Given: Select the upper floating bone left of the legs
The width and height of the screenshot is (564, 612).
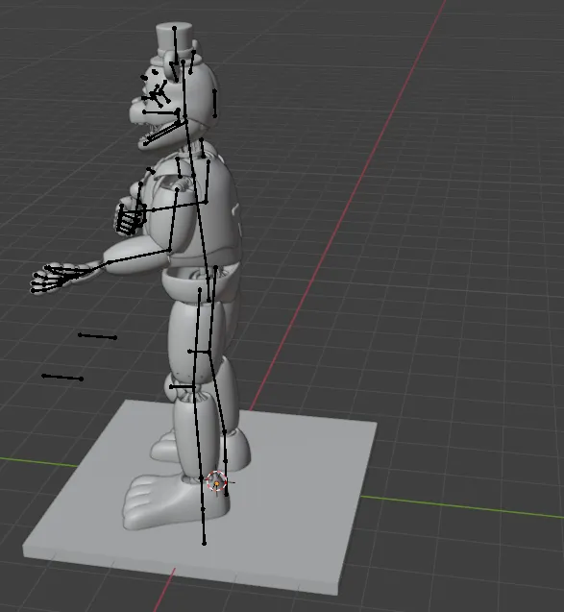Looking at the screenshot, I should tap(97, 336).
